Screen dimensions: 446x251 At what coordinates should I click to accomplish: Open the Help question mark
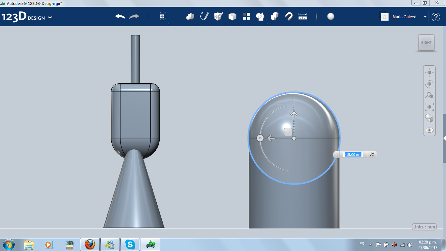pyautogui.click(x=436, y=17)
